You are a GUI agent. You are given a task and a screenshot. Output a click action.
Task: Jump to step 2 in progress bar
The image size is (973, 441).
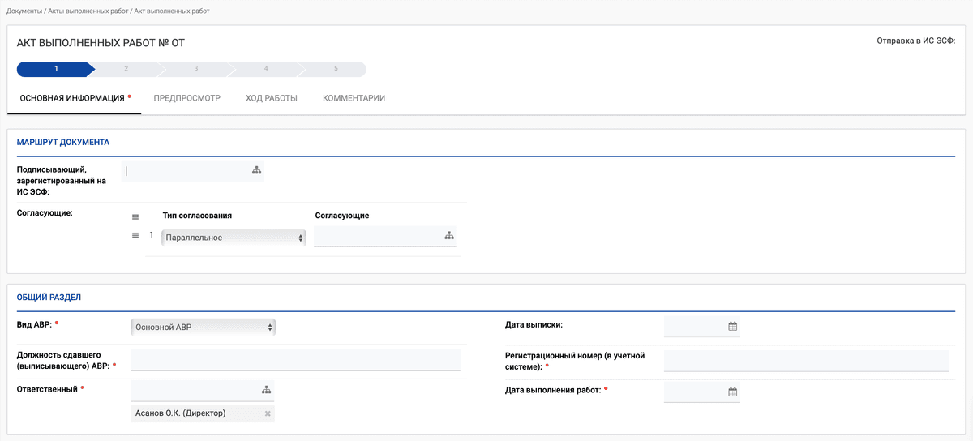pyautogui.click(x=126, y=69)
